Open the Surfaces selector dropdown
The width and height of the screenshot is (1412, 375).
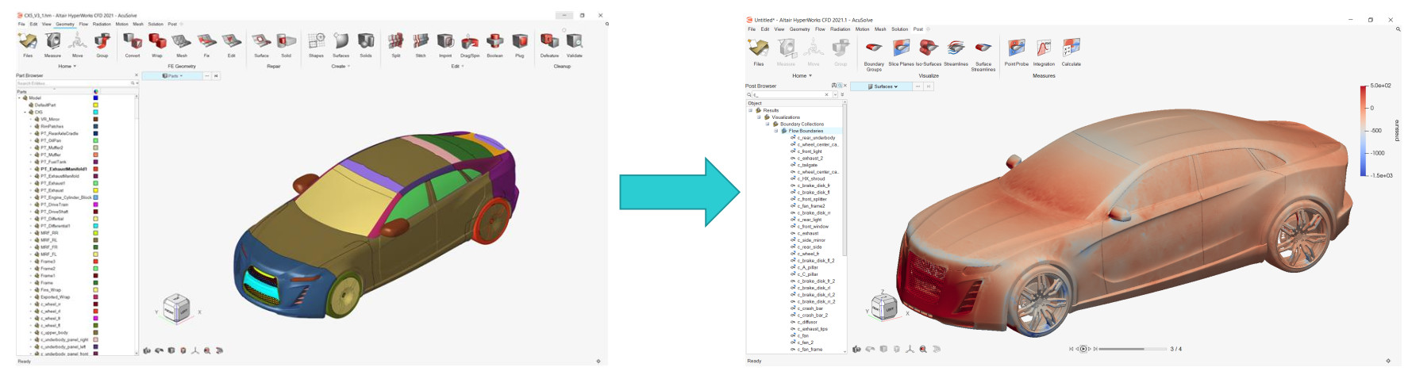883,86
